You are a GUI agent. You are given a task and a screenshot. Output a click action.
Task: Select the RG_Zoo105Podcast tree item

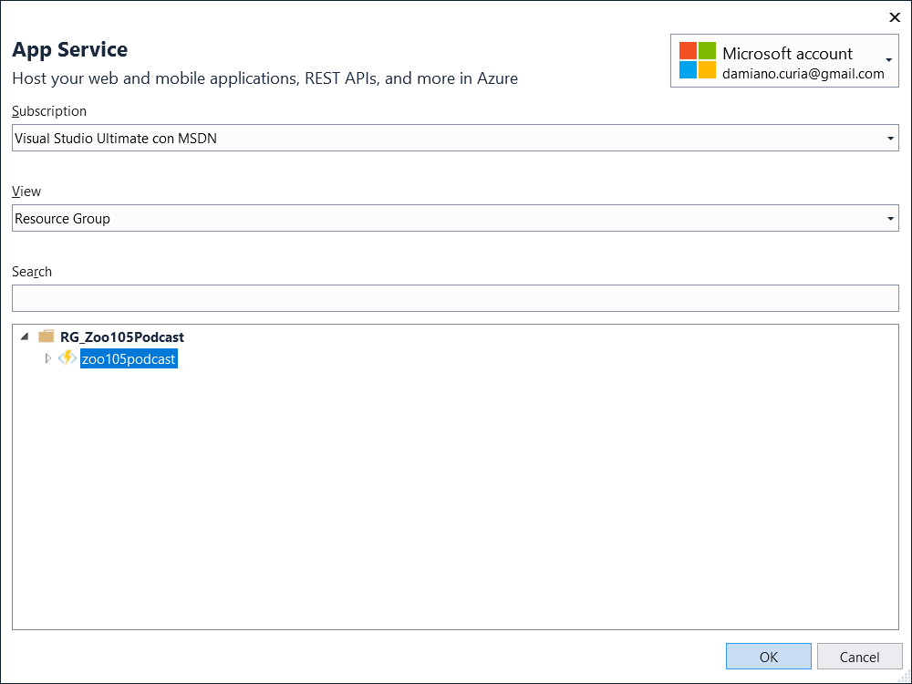(x=122, y=337)
